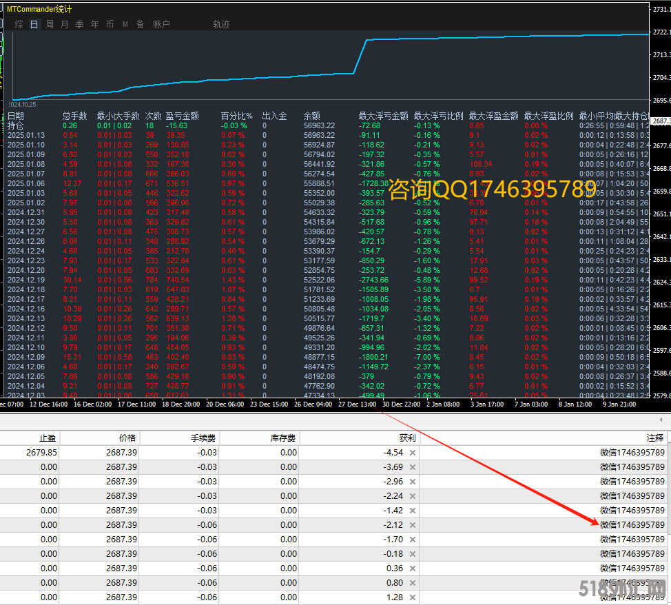Select the 2024.12.19 date row

click(x=26, y=280)
